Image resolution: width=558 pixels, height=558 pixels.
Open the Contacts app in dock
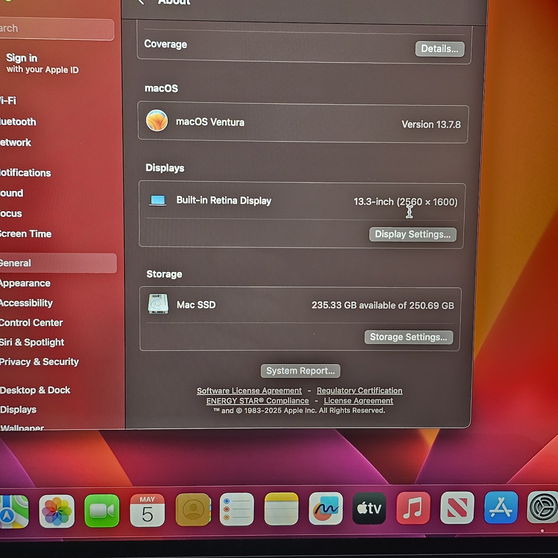193,509
